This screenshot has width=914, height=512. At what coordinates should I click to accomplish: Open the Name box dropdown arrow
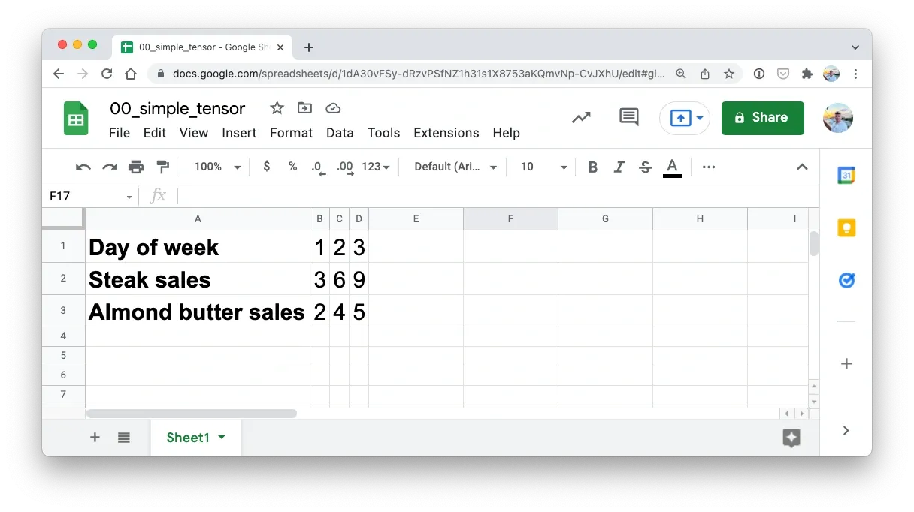click(x=129, y=197)
